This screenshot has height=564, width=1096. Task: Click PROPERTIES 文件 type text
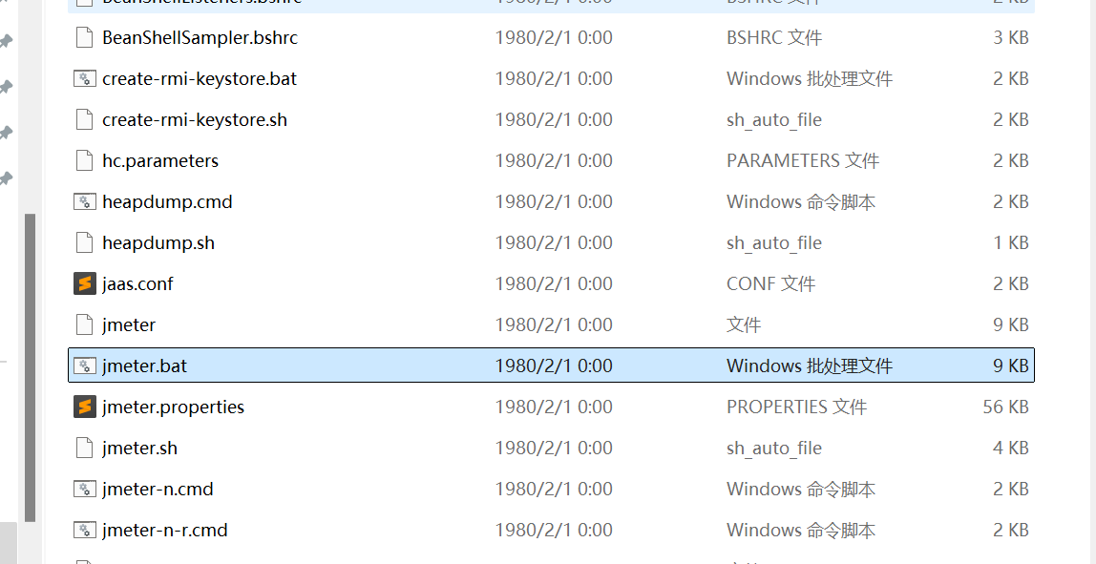coord(797,407)
